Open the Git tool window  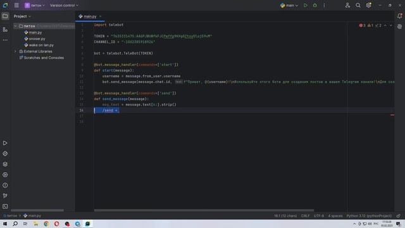tap(5, 196)
